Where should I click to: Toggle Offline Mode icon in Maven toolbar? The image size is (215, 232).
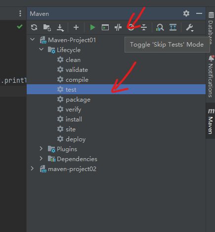(x=118, y=27)
